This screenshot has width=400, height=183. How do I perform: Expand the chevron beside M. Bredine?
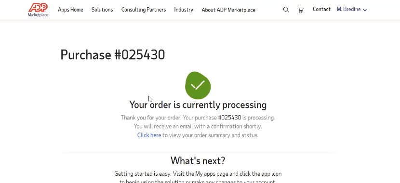click(365, 10)
